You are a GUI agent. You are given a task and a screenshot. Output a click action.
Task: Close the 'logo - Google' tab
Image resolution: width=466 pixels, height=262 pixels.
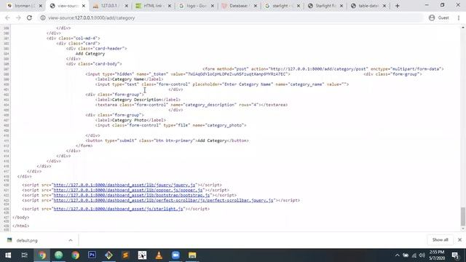[212, 6]
